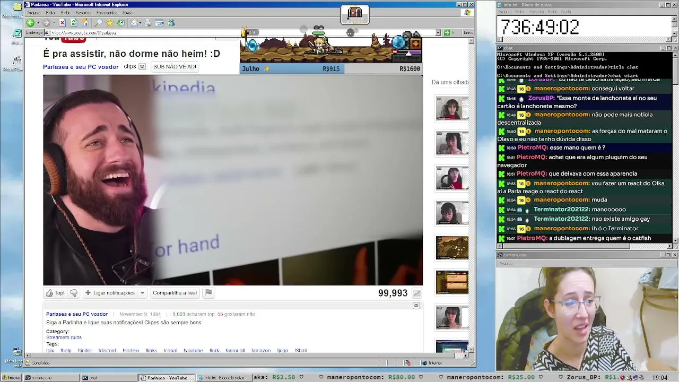Open the Search magnifier tool
Screen dimensions: 679x382
tap(98, 23)
